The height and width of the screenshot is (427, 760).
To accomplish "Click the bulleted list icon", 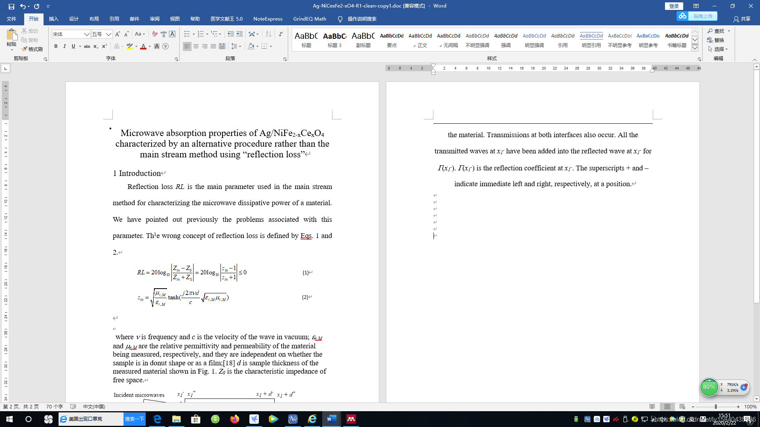I will pyautogui.click(x=187, y=34).
